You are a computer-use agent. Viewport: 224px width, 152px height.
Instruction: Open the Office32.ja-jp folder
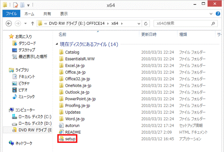point(75,79)
